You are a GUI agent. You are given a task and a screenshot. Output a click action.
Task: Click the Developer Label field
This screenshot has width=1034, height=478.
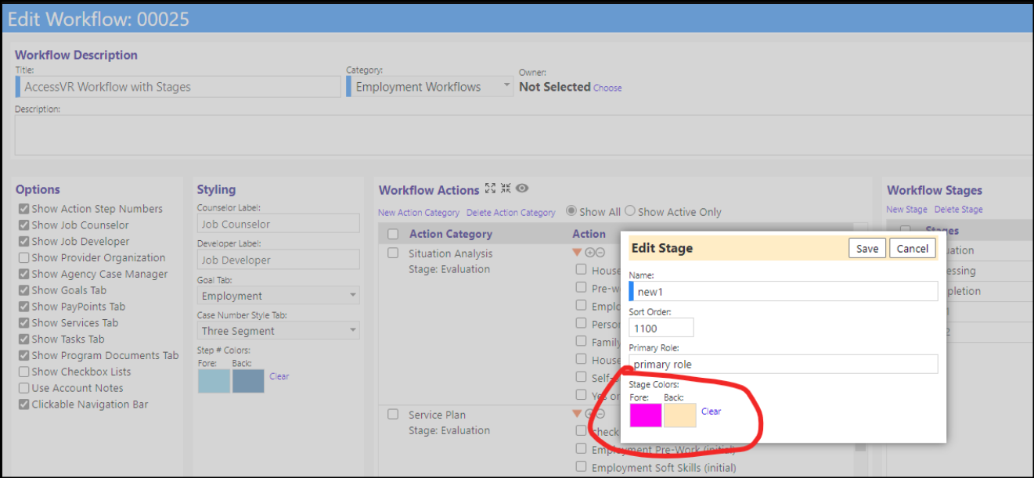click(x=278, y=260)
